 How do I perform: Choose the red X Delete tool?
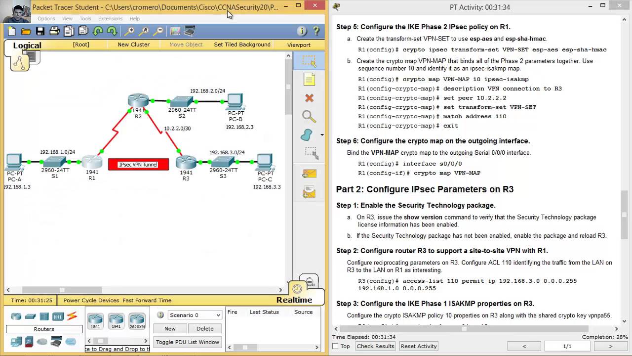[x=309, y=98]
